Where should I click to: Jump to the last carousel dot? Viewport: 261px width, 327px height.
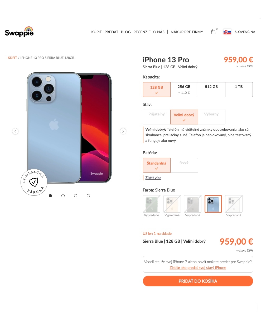(x=88, y=196)
